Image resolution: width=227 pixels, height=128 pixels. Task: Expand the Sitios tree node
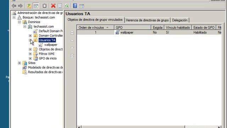[20, 63]
